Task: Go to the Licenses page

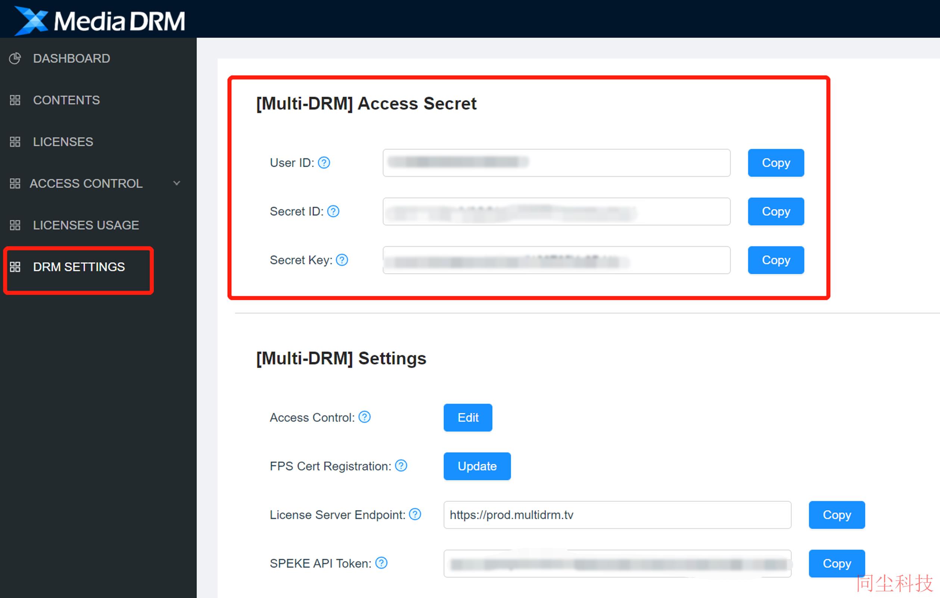Action: tap(63, 142)
